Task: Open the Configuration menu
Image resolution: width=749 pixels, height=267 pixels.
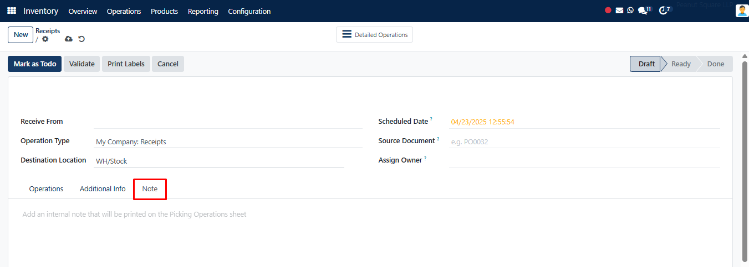Action: [249, 11]
